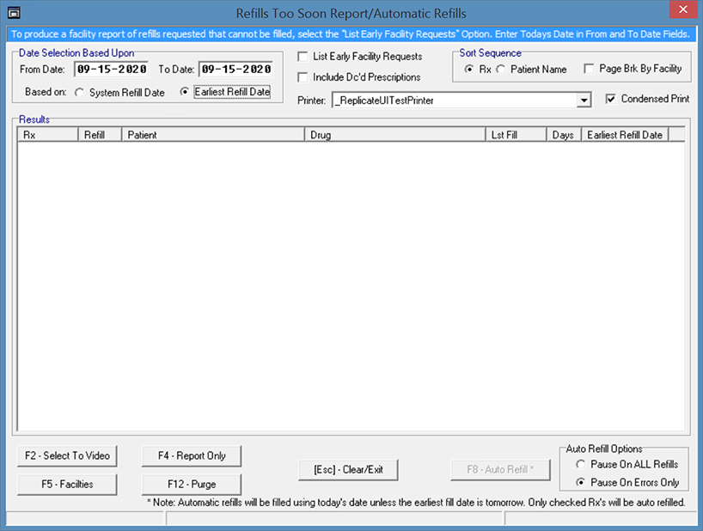This screenshot has height=531, width=703.
Task: Sort results by Rx radio button
Action: [x=468, y=69]
